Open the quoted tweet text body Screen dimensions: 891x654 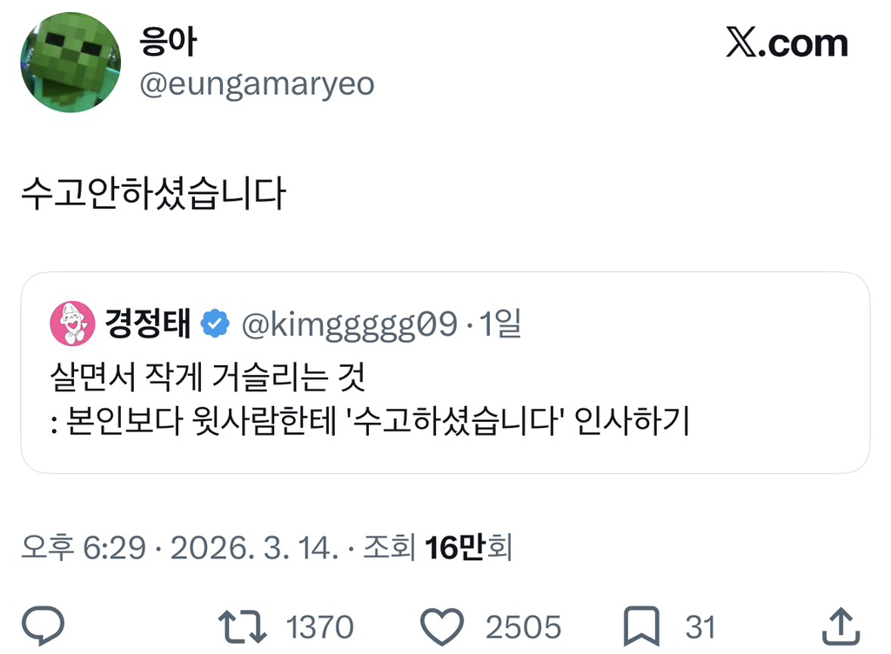pos(370,401)
